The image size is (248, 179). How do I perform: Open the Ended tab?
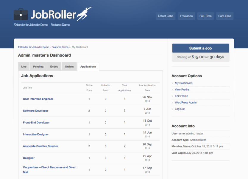(x=54, y=66)
